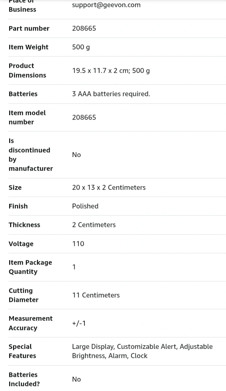This screenshot has width=226, height=391.
Task: Tap the 500 g weight value
Action: click(81, 47)
